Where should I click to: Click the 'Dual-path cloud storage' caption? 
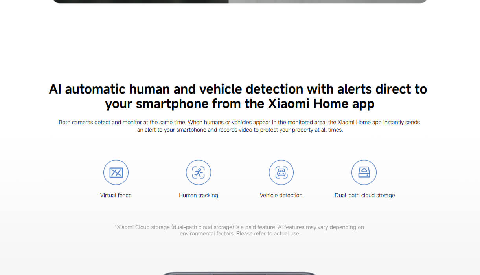click(x=364, y=195)
